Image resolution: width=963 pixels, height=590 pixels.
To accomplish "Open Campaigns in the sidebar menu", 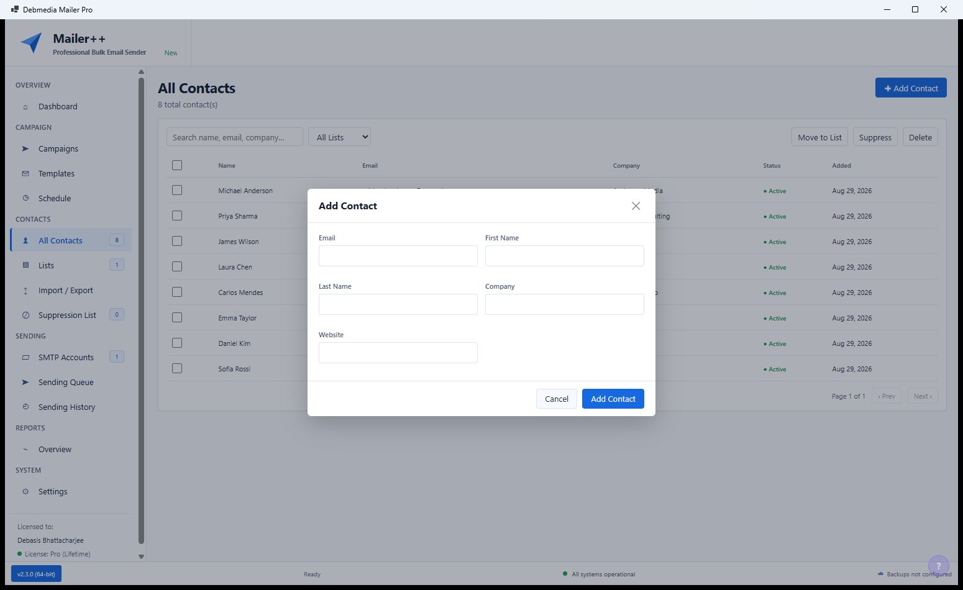I will point(71,149).
